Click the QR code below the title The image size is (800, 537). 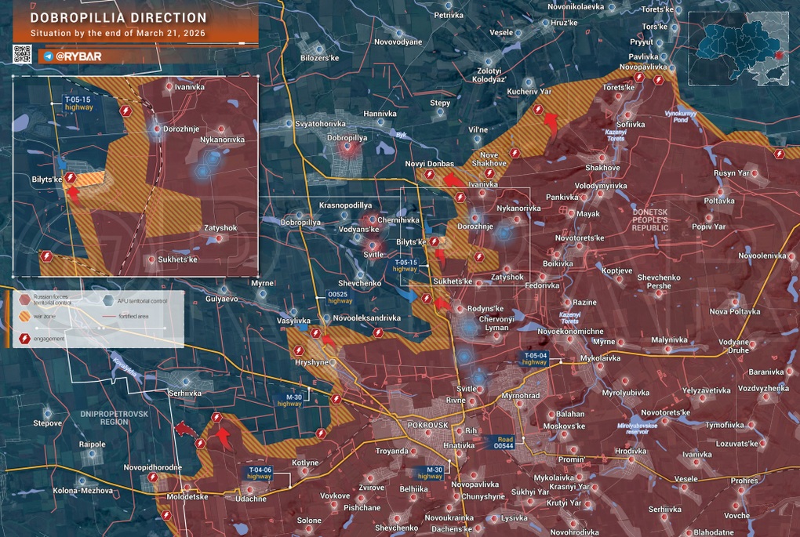23,54
